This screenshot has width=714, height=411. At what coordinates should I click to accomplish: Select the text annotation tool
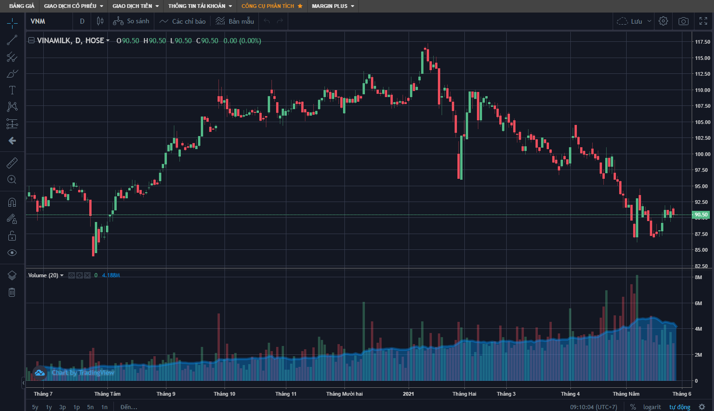point(12,90)
